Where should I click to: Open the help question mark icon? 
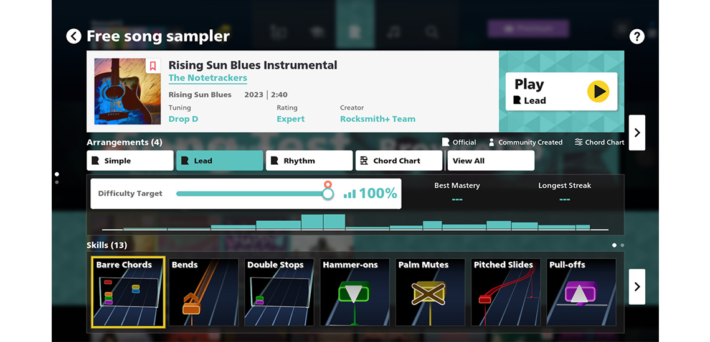637,36
